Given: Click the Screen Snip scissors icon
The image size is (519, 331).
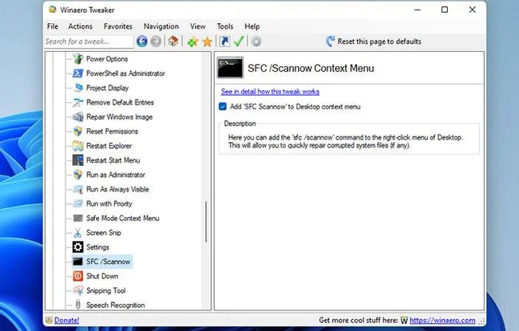Looking at the screenshot, I should 78,233.
